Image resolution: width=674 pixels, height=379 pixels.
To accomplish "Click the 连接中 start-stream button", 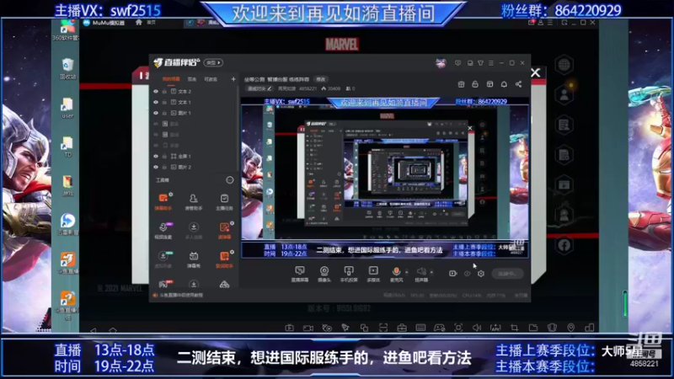I will (x=507, y=273).
